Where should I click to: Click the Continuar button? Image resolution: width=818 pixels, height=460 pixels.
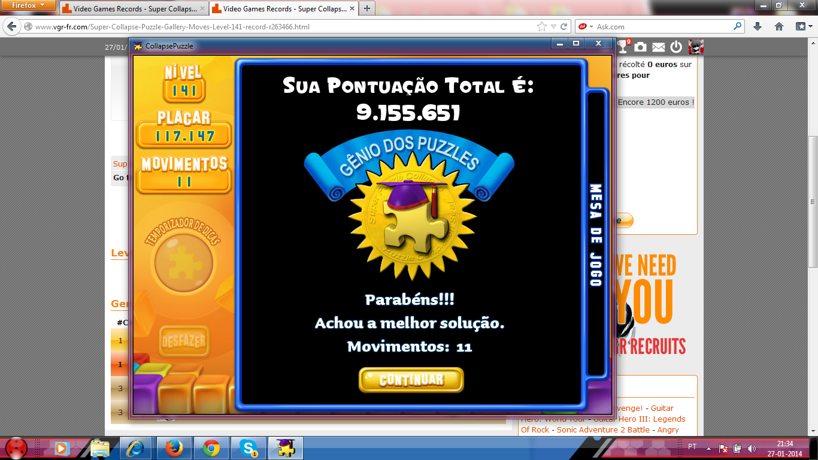click(x=411, y=380)
